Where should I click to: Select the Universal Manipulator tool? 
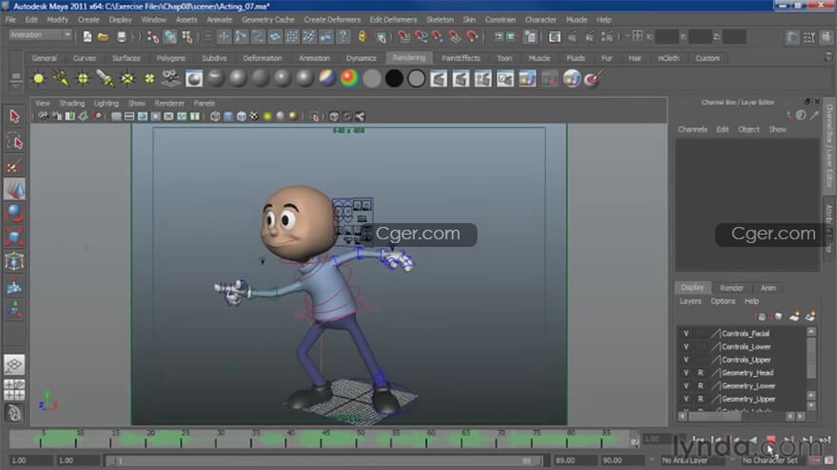click(x=14, y=262)
